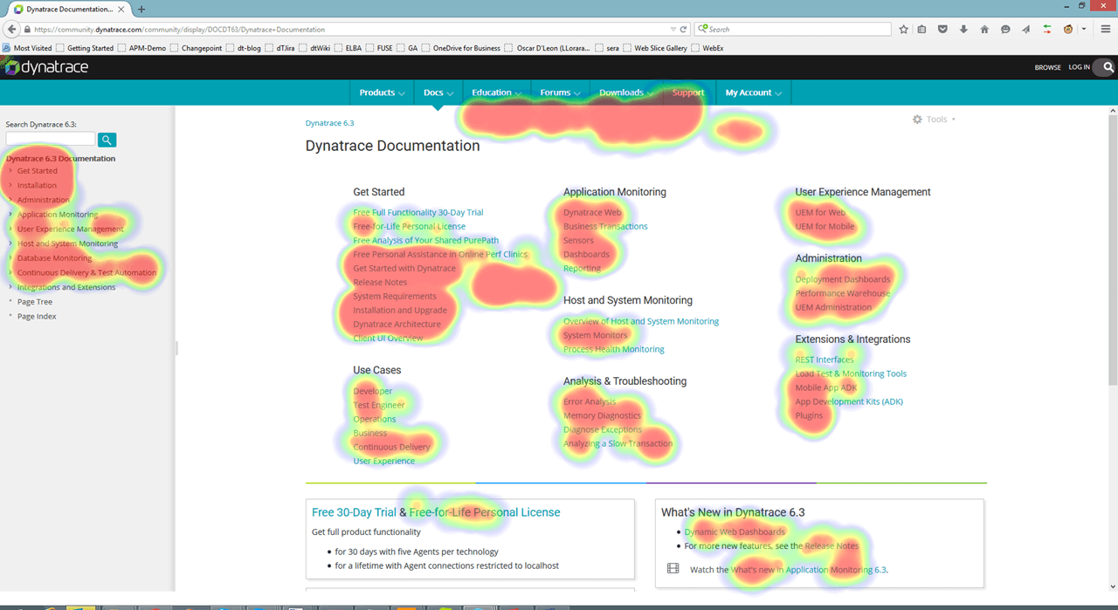Click the Tools gear icon
This screenshot has width=1118, height=610.
coord(917,119)
